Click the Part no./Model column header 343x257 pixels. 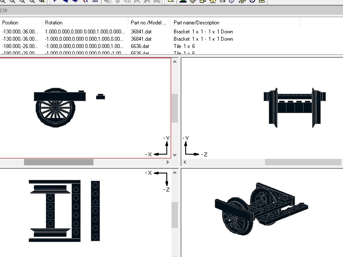point(149,23)
